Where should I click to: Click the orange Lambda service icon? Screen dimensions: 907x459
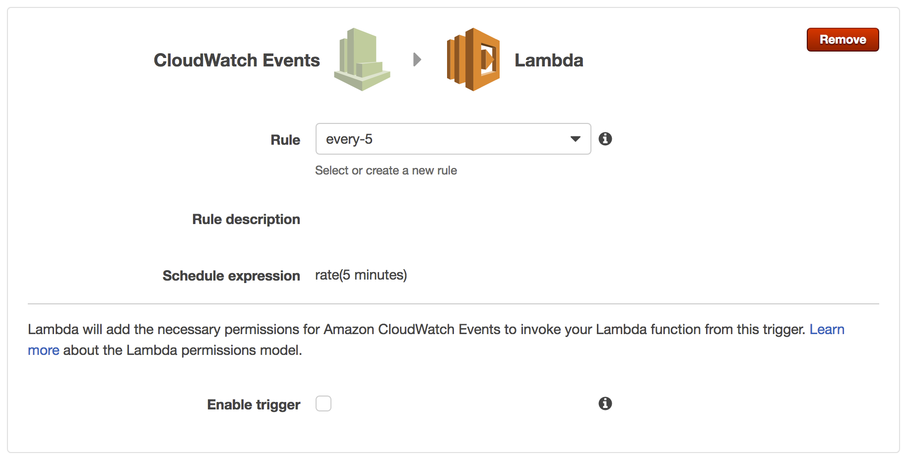(x=473, y=59)
